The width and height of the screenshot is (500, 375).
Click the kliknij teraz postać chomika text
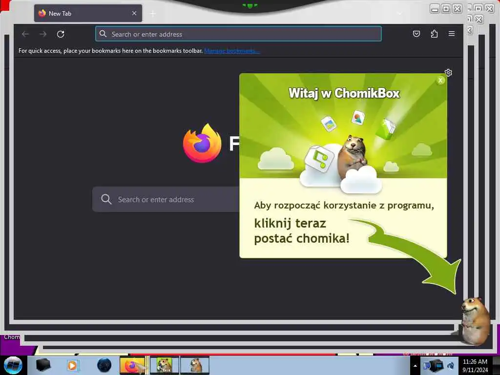tap(302, 230)
